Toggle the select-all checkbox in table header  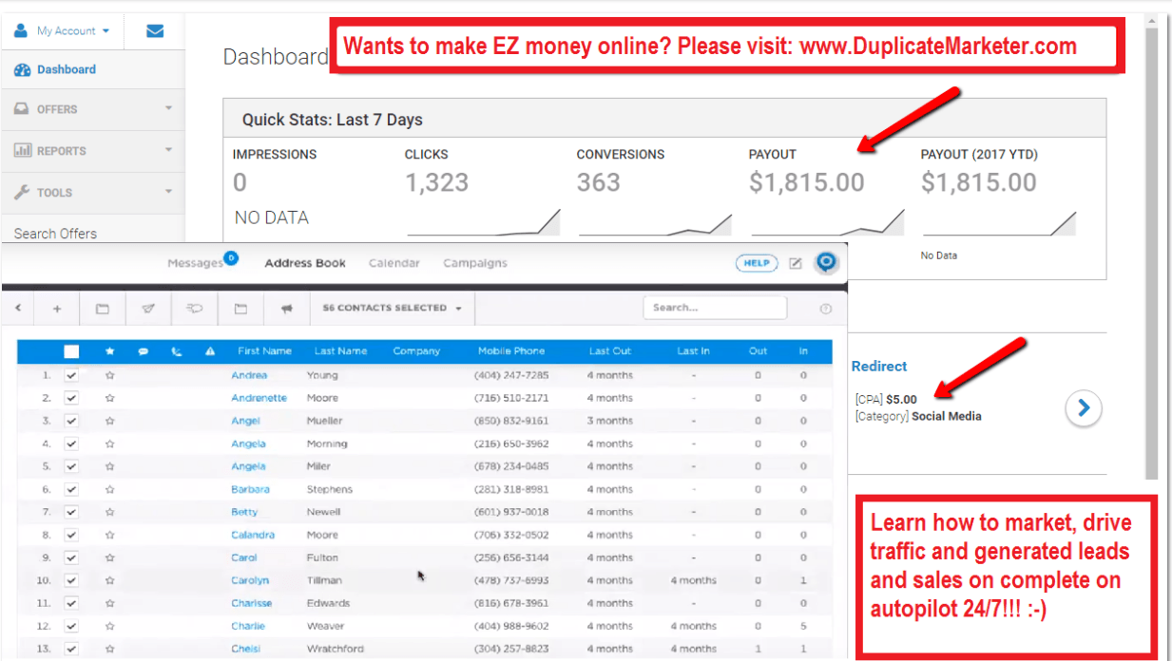click(71, 351)
